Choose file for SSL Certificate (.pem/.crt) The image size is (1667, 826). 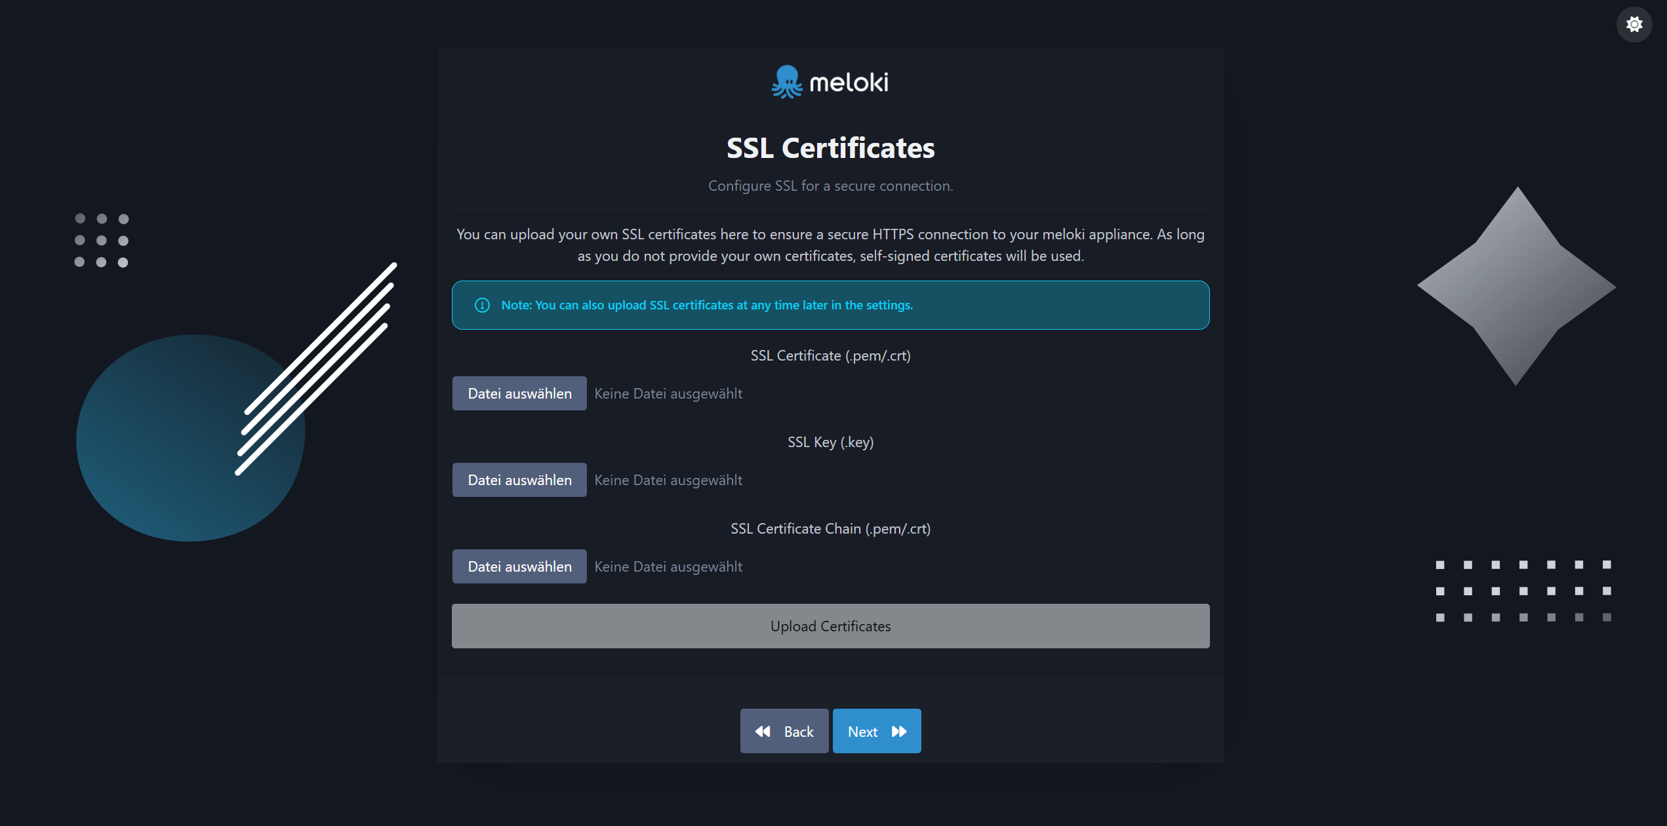pyautogui.click(x=519, y=394)
